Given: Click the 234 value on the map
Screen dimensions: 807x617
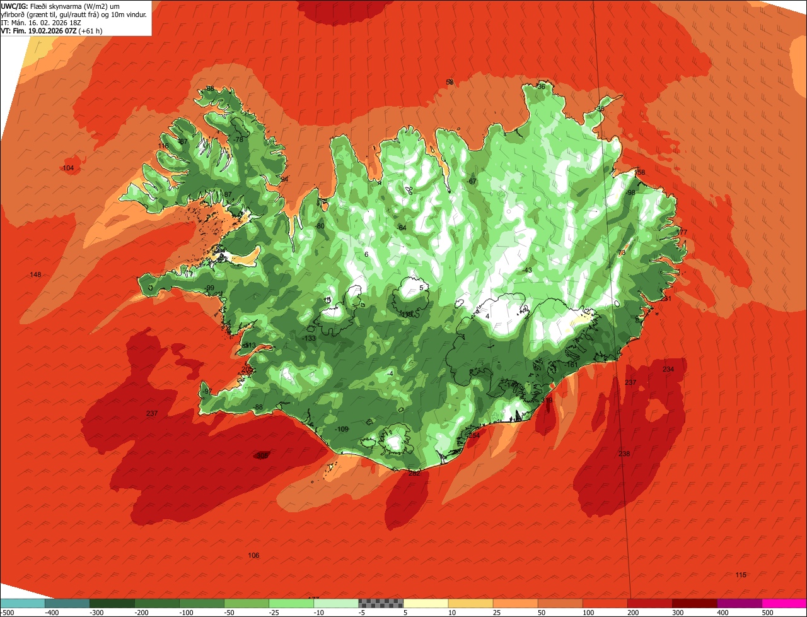Looking at the screenshot, I should point(668,369).
